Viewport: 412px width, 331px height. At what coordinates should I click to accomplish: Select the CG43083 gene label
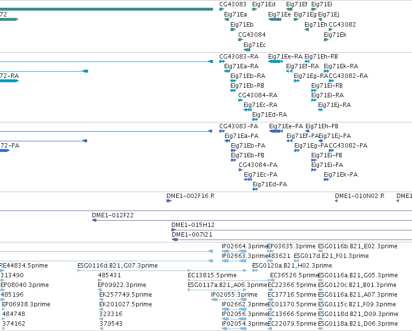pyautogui.click(x=233, y=4)
